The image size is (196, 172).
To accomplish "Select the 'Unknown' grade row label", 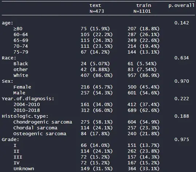I will [24, 169].
